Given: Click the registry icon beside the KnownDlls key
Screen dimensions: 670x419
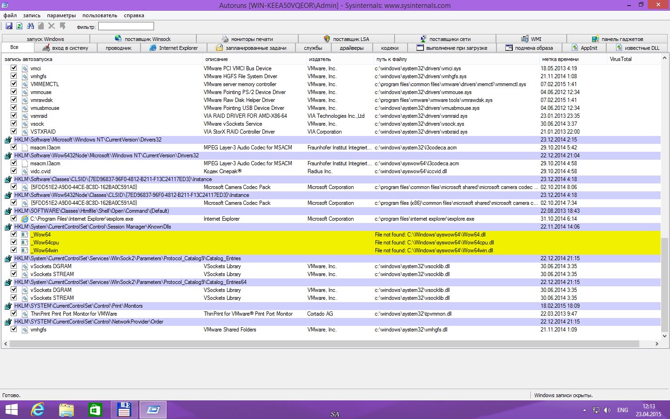Looking at the screenshot, I should [8, 227].
